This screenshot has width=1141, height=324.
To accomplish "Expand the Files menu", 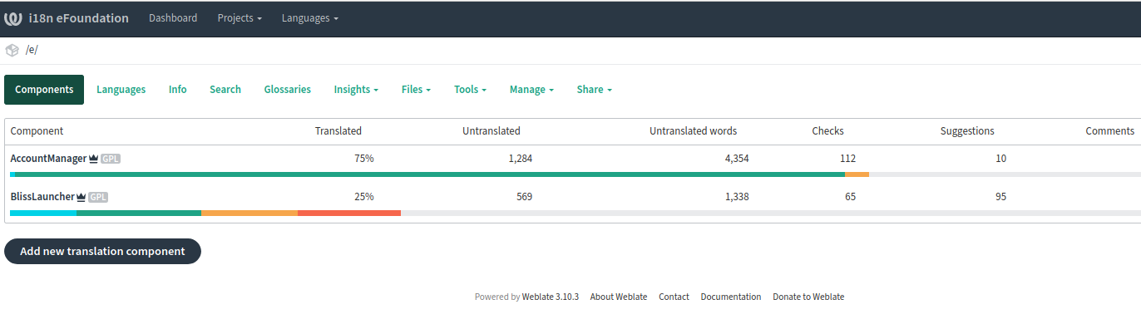I will pos(416,90).
